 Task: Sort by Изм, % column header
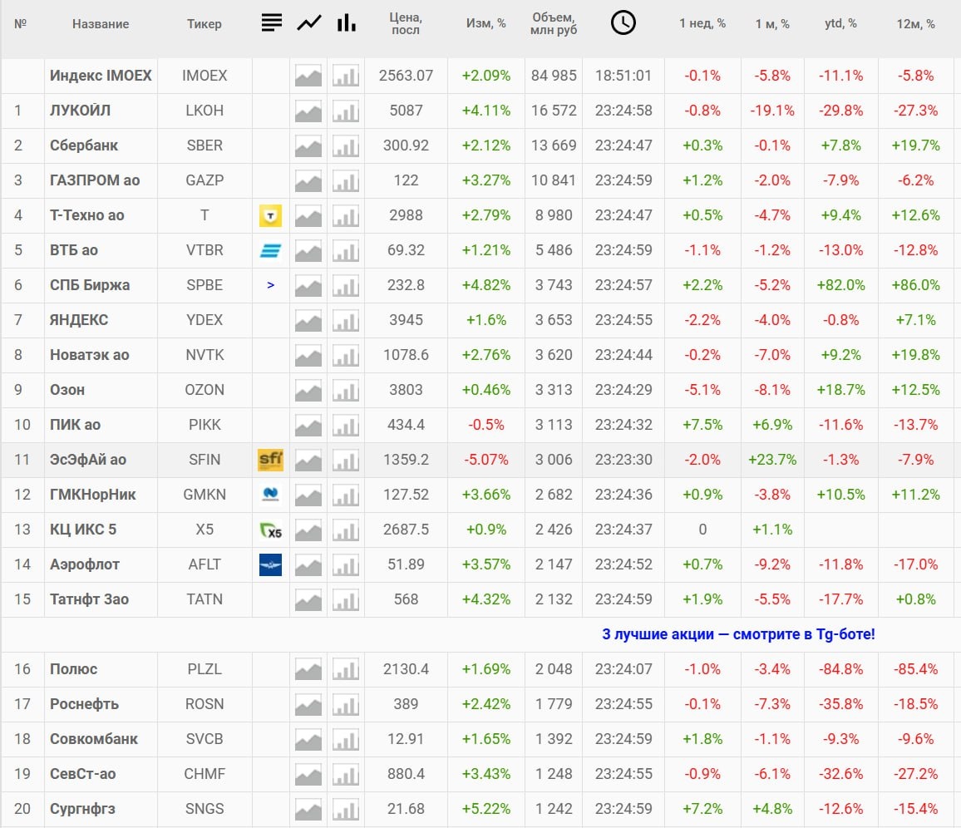[486, 23]
